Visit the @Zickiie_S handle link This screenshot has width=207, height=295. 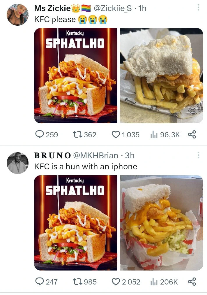[112, 8]
